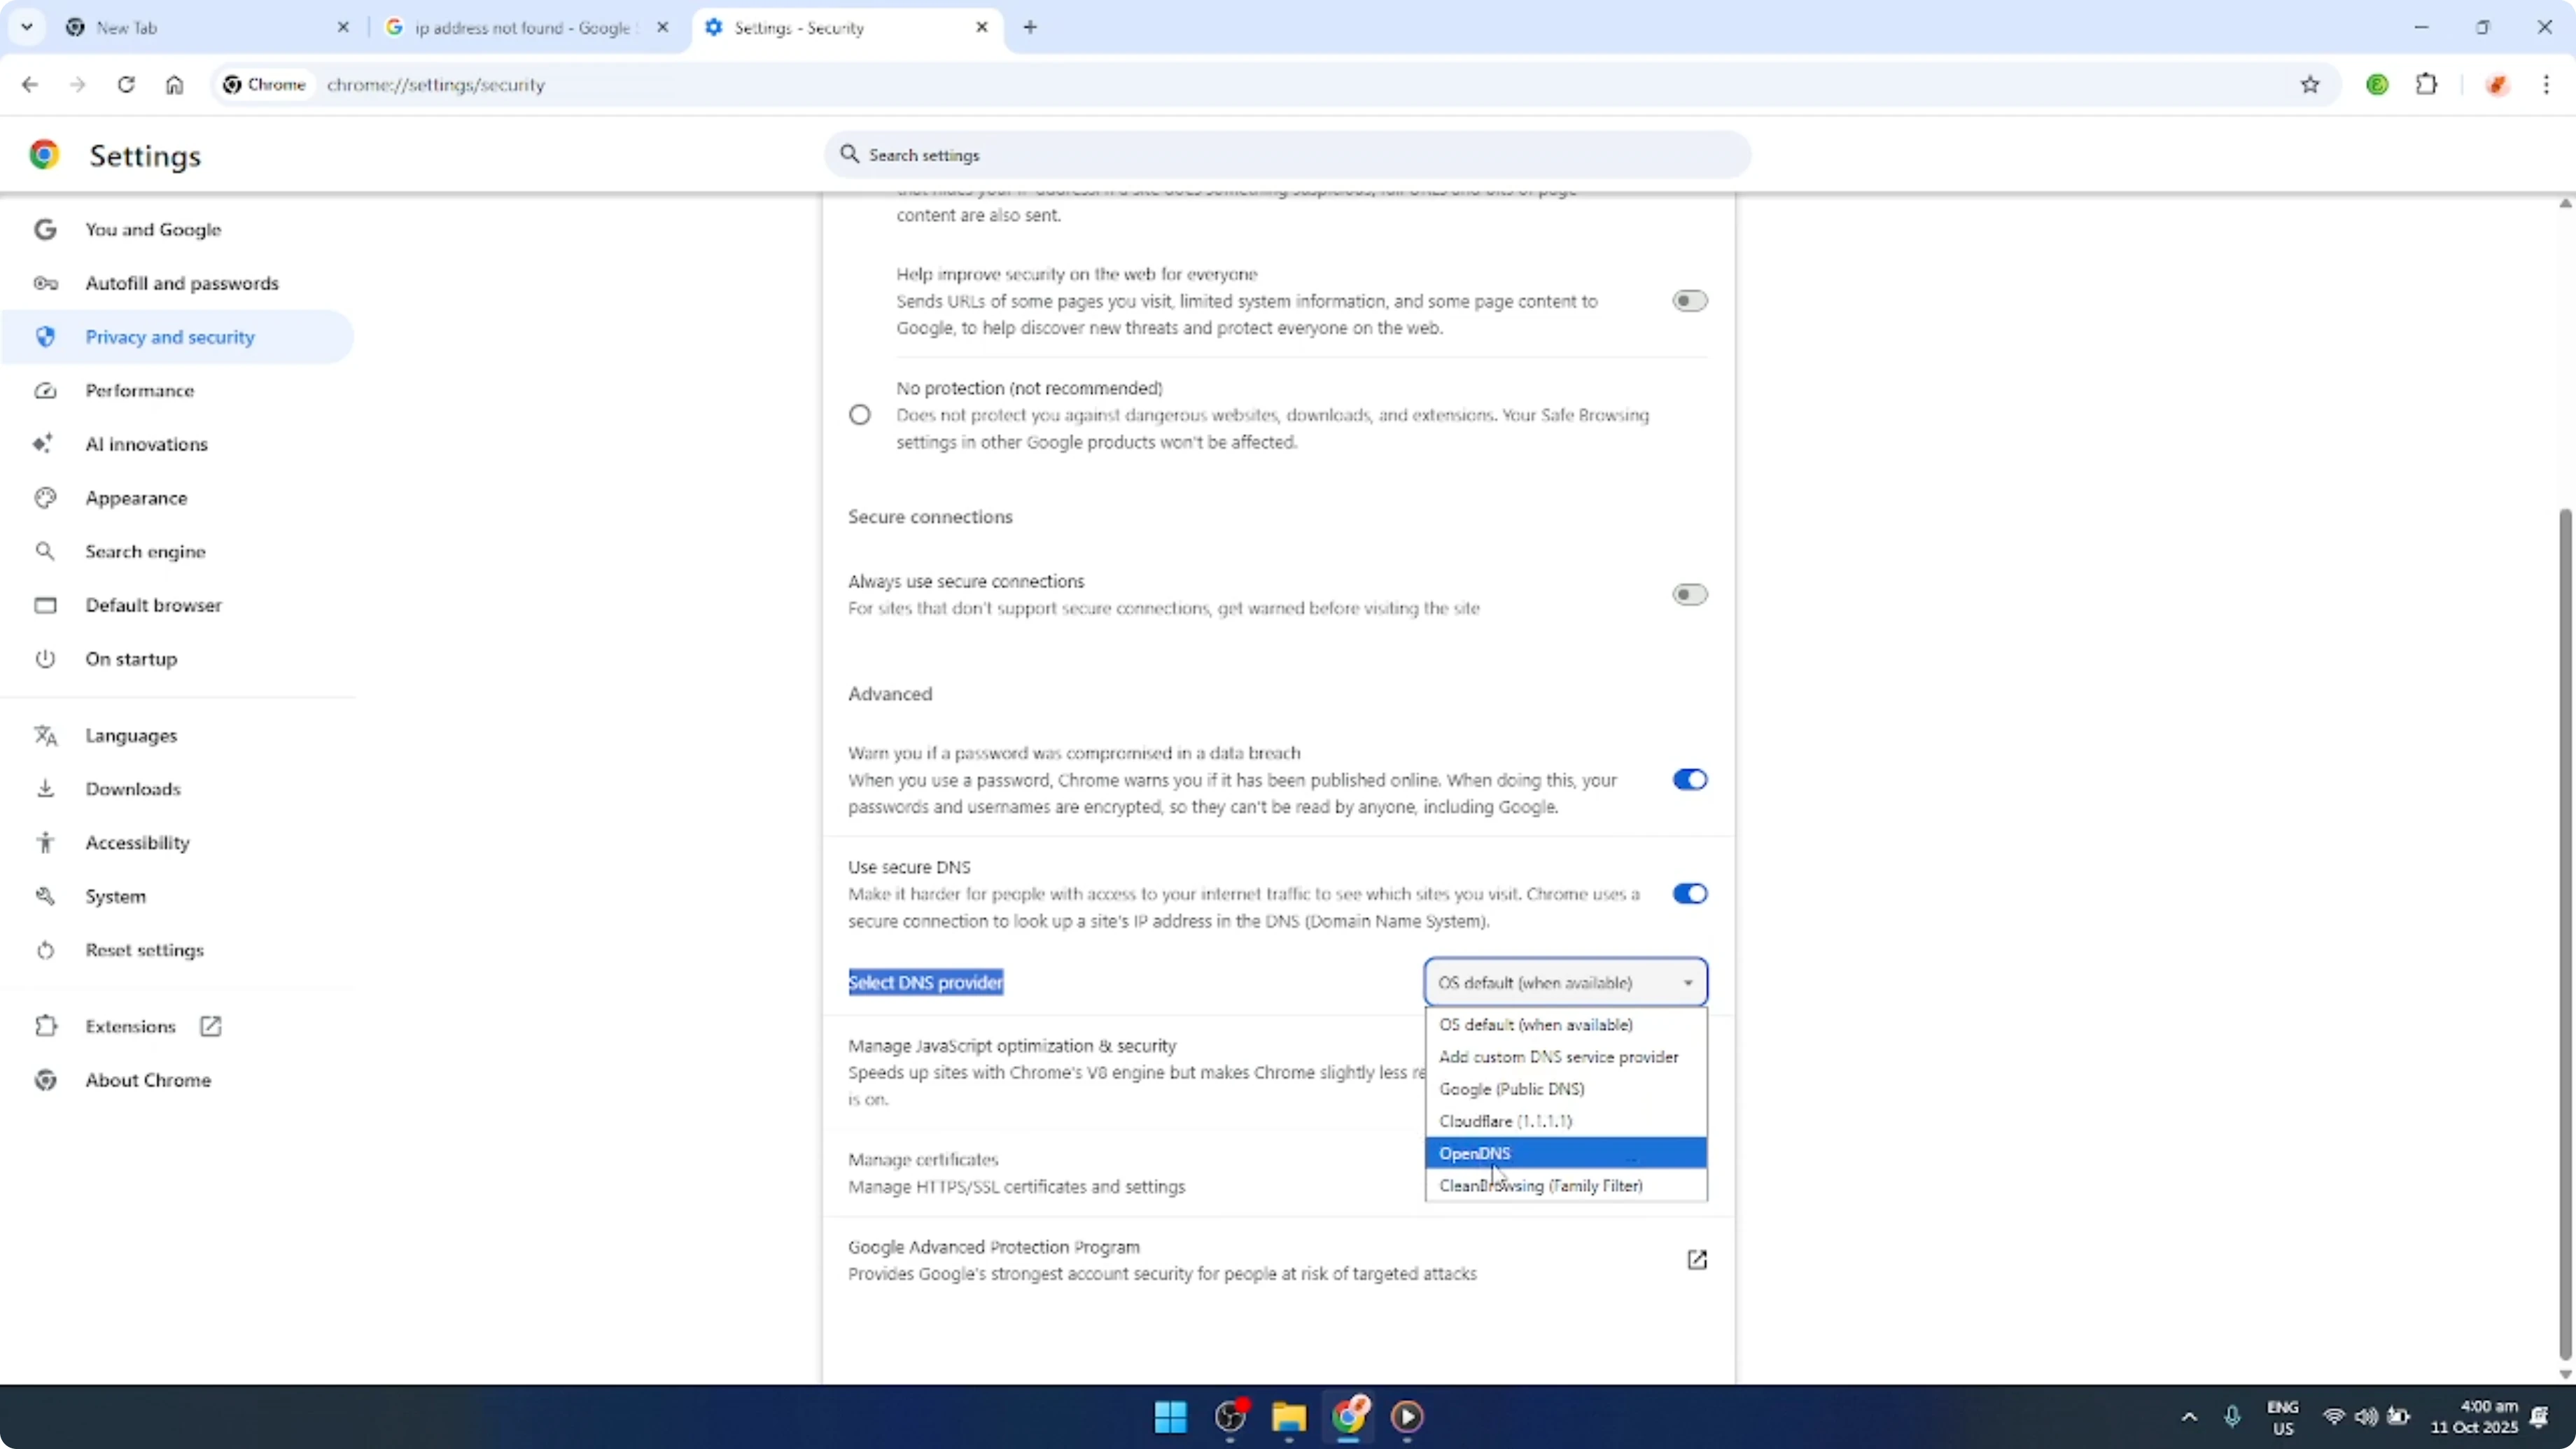The width and height of the screenshot is (2576, 1449).
Task: Open the DNS provider OS default dropdown
Action: (x=1566, y=982)
